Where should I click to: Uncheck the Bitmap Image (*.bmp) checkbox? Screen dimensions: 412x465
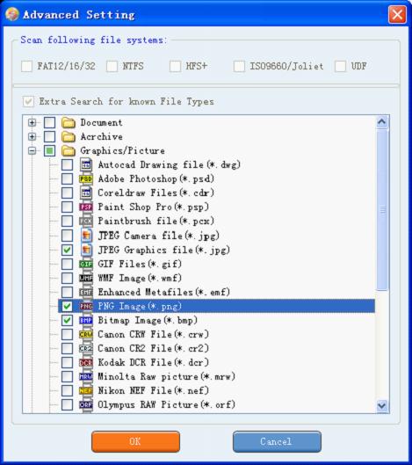coord(68,320)
